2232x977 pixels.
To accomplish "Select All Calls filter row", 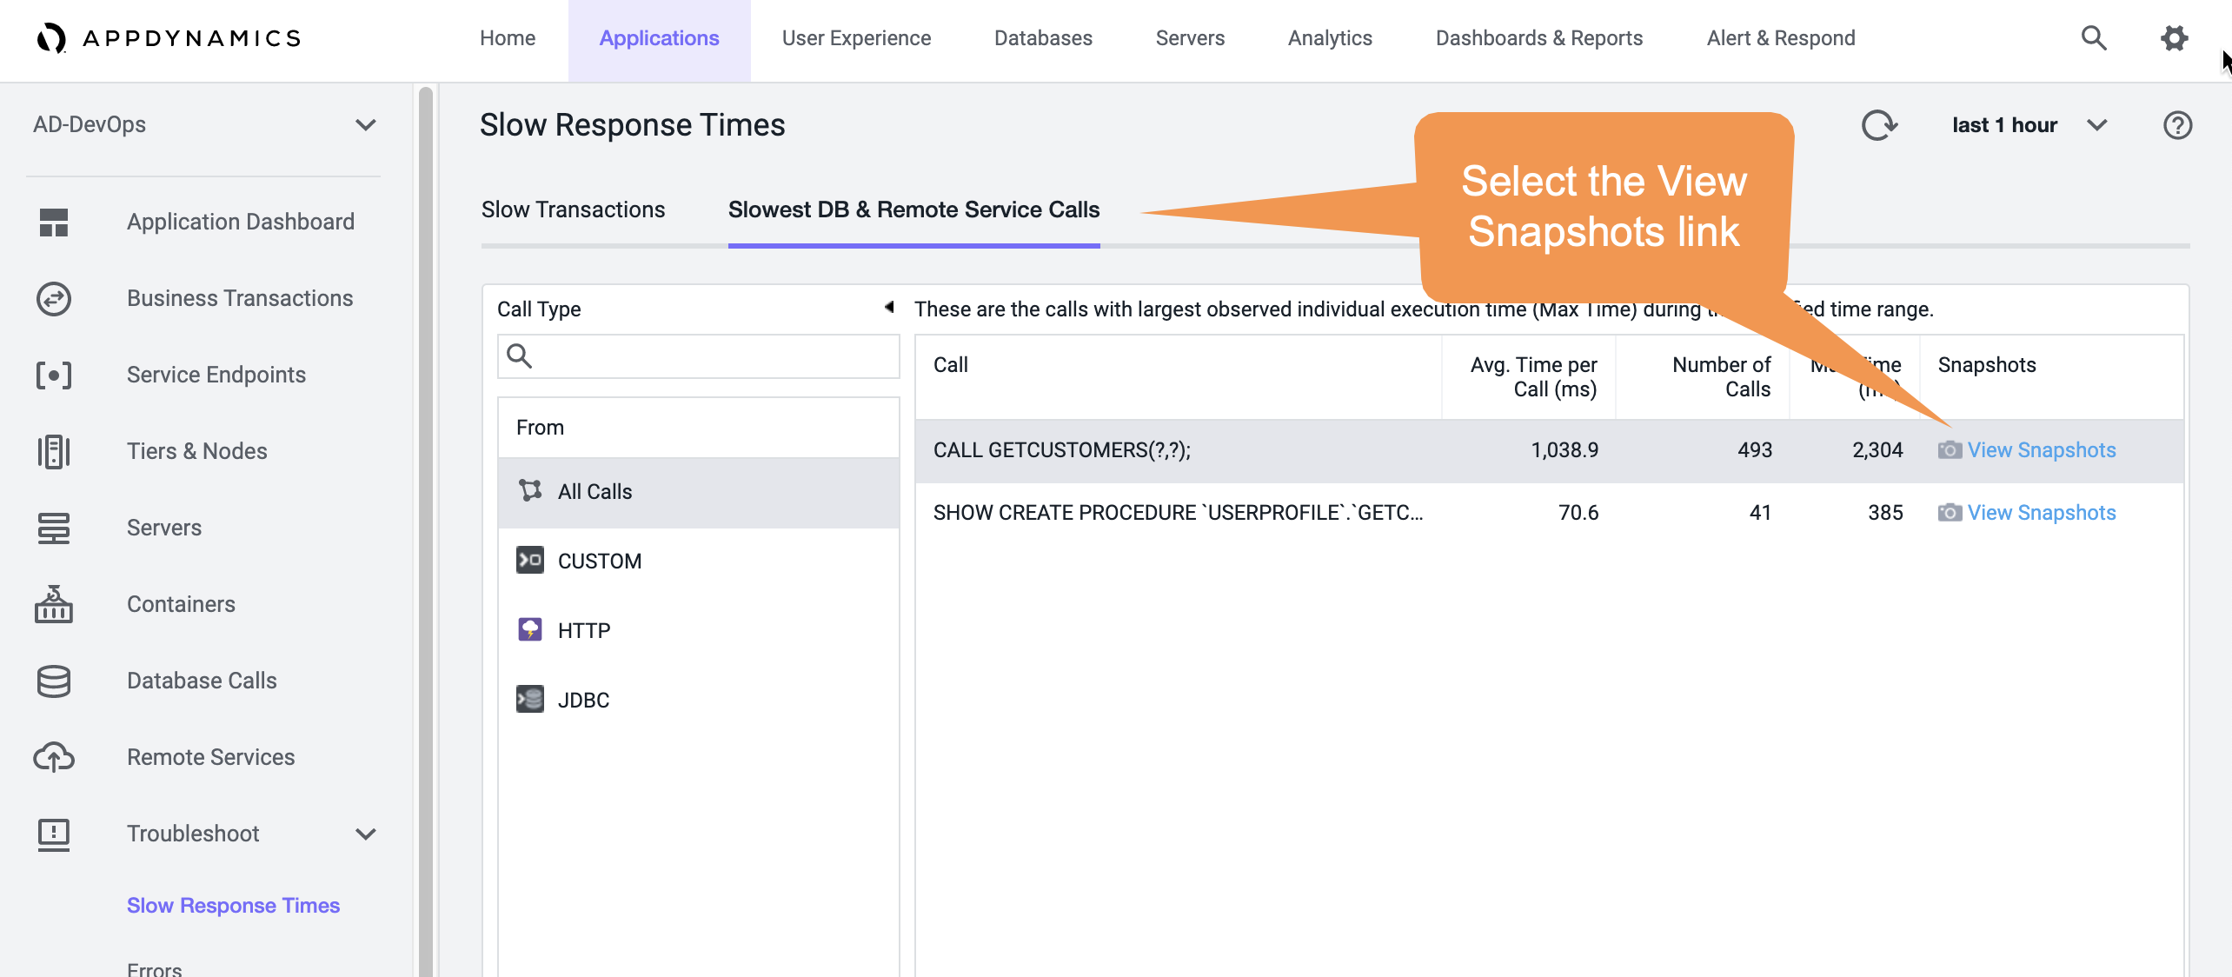I will [x=699, y=492].
